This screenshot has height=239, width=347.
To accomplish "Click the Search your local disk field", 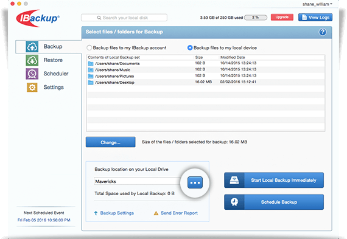I will (x=124, y=18).
